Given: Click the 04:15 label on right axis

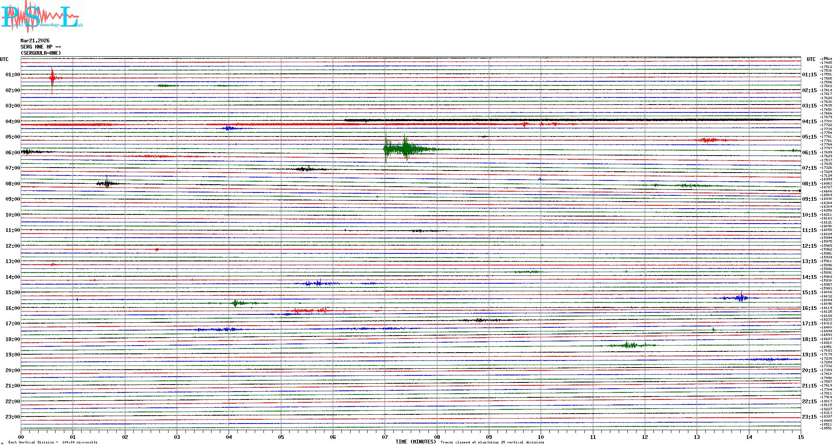Looking at the screenshot, I should 809,122.
